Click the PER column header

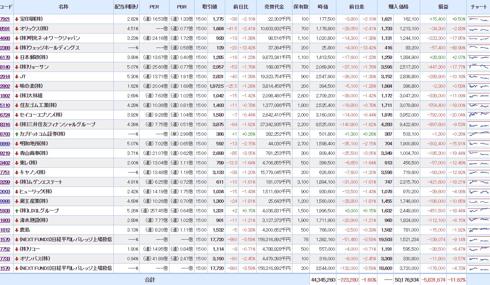[154, 7]
